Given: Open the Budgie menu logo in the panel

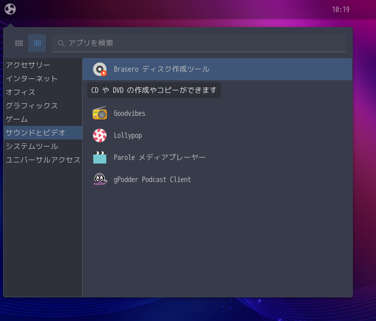Looking at the screenshot, I should pos(10,10).
